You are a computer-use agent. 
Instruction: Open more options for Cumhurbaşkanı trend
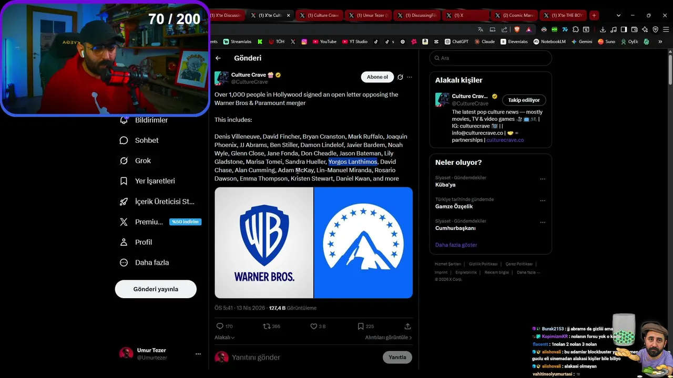pos(543,222)
